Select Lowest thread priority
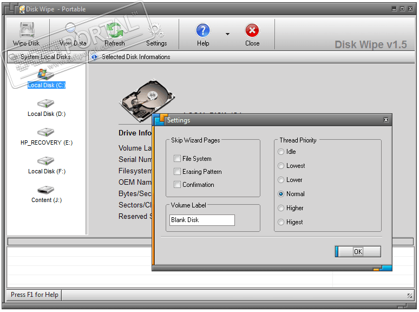 (x=281, y=166)
